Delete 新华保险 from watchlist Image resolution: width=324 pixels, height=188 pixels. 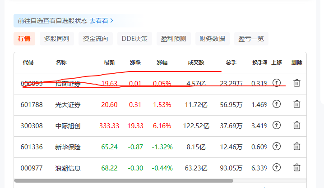[x=297, y=146]
